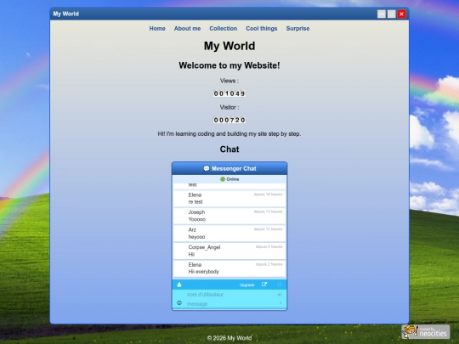Click the chat user profile icon
Screen dimensions: 459x344
click(x=179, y=285)
